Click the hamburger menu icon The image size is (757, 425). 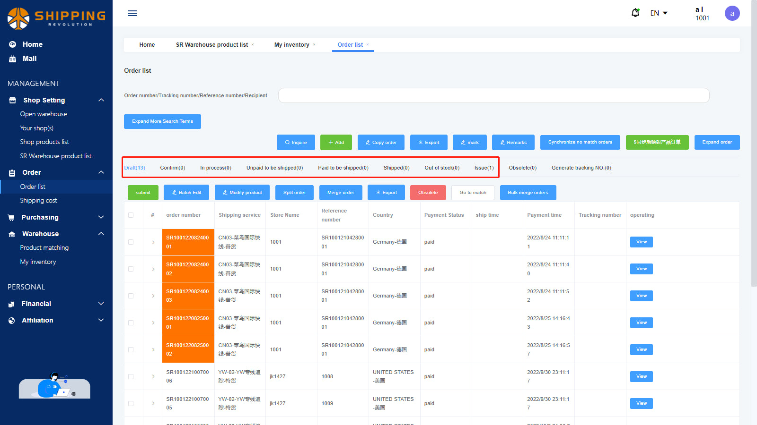click(132, 13)
